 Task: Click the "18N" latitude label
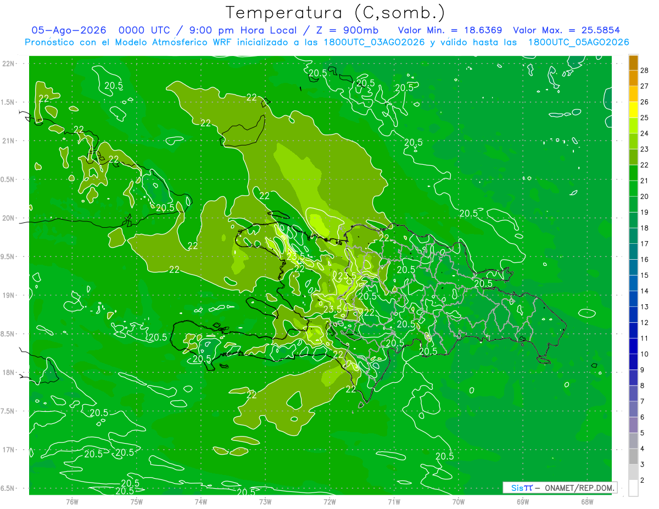(8, 372)
